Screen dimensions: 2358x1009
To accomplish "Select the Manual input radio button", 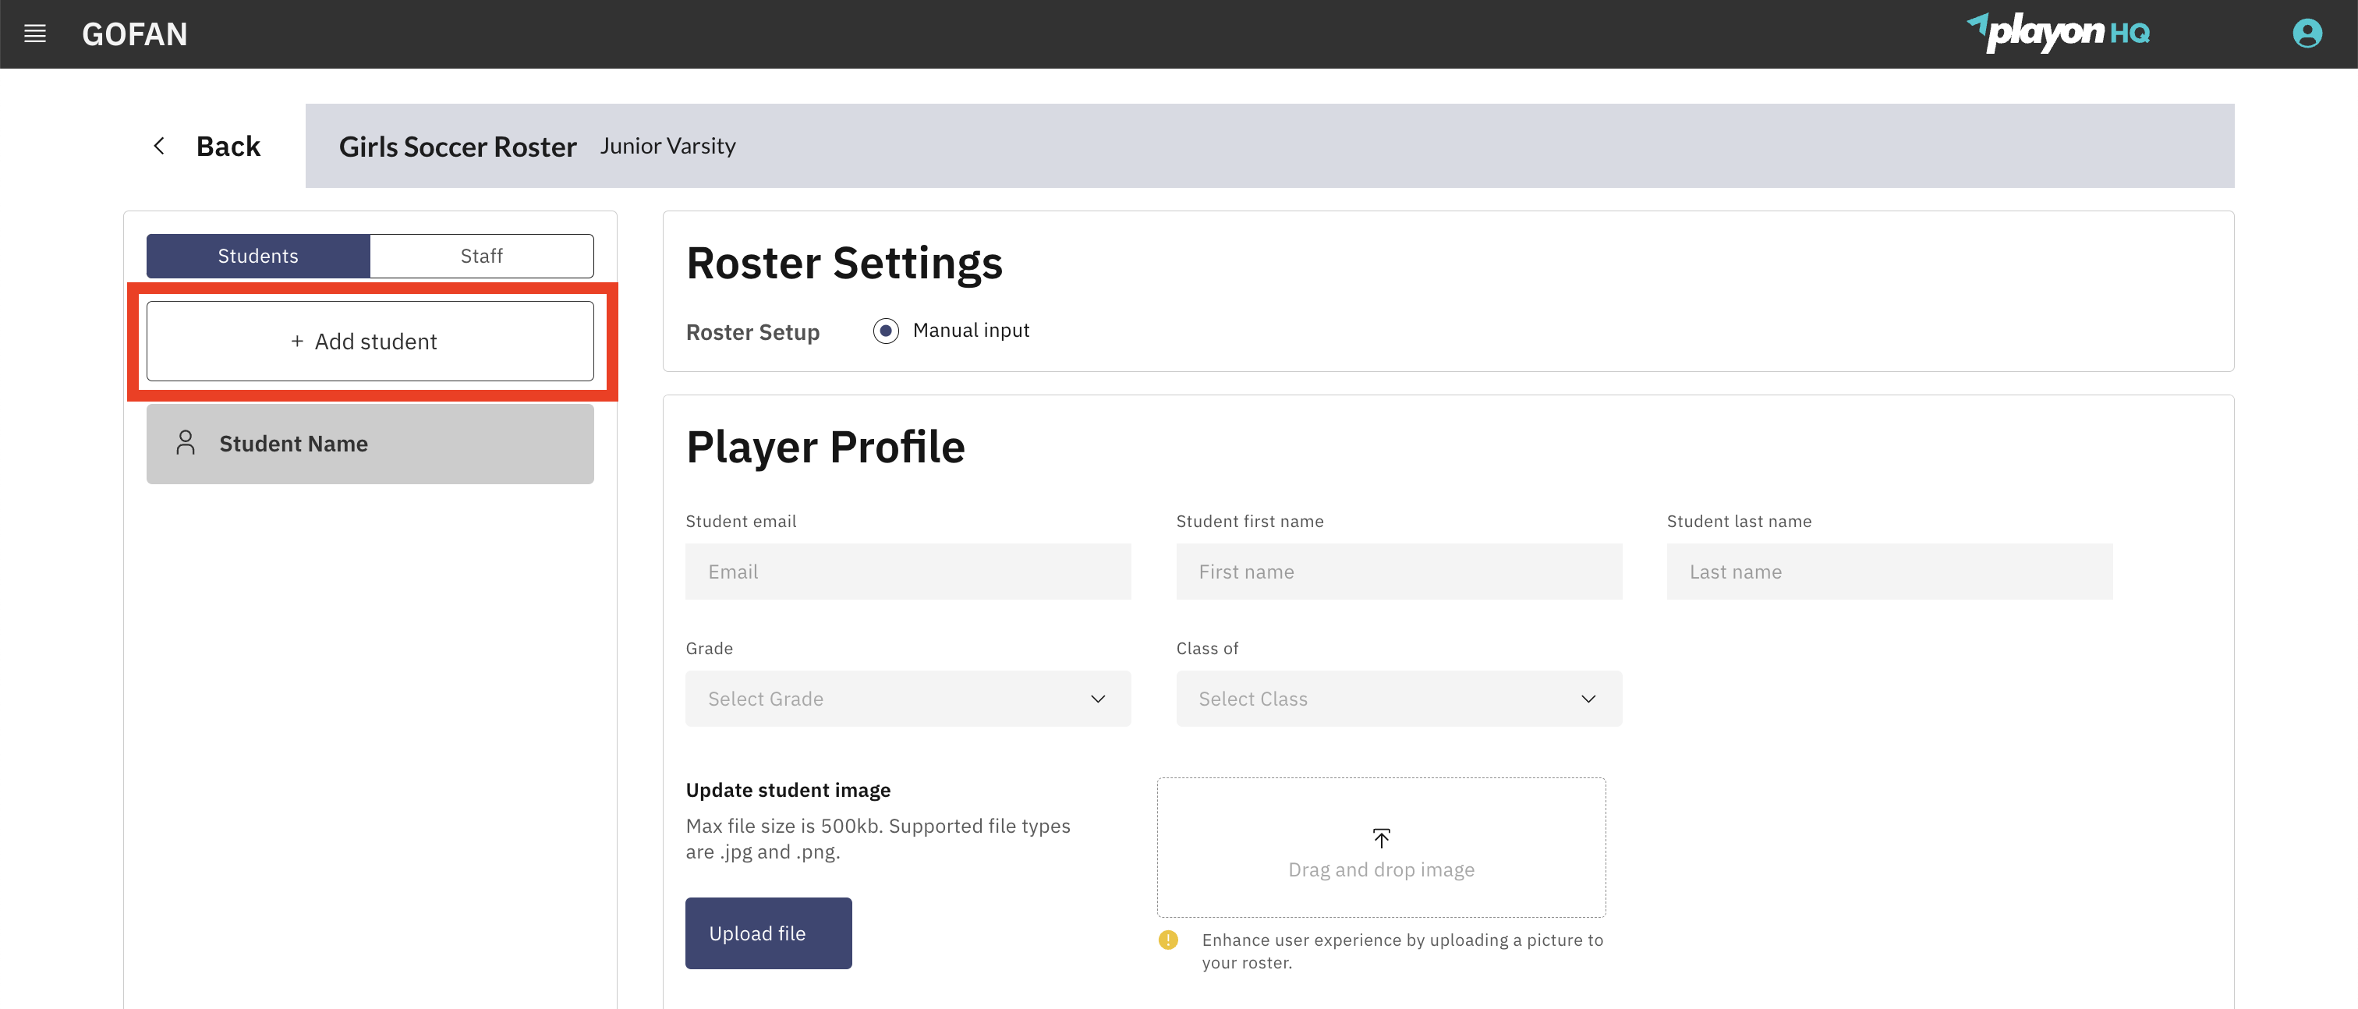I will (885, 331).
